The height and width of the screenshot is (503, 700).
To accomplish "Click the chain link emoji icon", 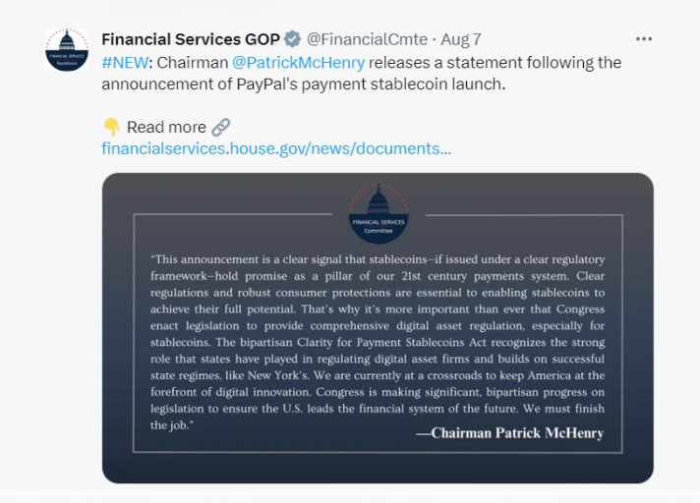I will pos(221,127).
